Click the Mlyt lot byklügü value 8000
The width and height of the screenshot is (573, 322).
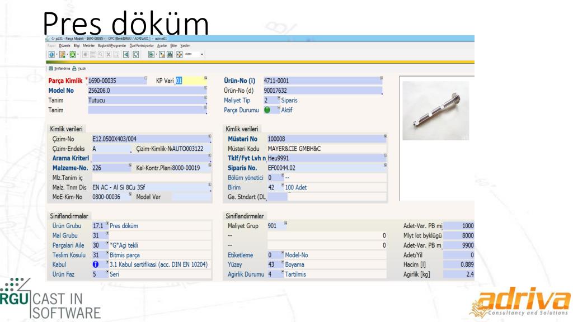[x=459, y=235]
